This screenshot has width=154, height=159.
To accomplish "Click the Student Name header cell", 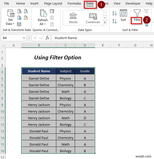I will point(39,71).
